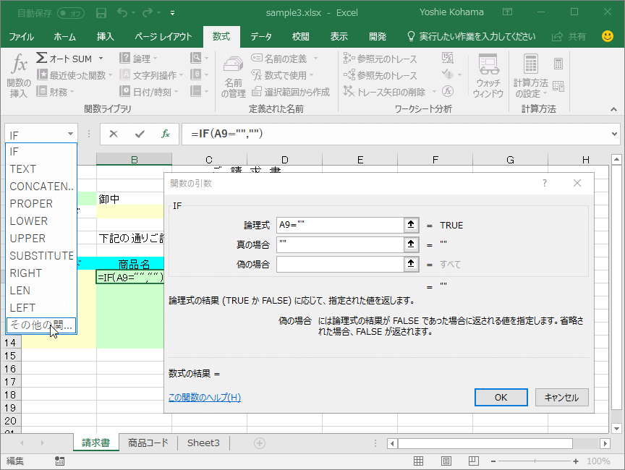The height and width of the screenshot is (470, 625).
Task: Click Trace Precedents (参照元のトレース)
Action: click(x=380, y=59)
